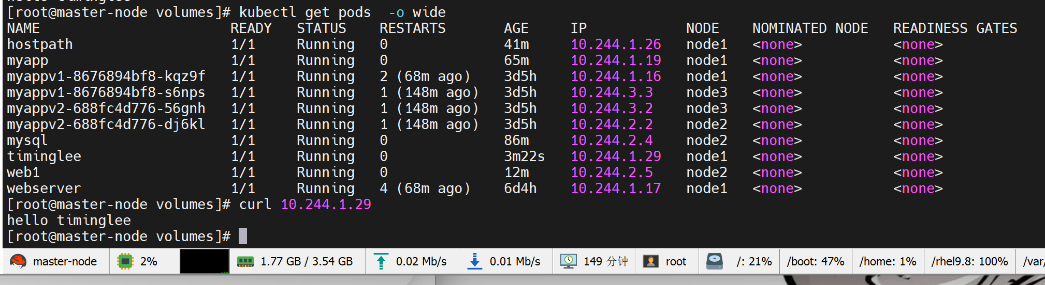
Task: Click the /home: 1% disk usage entry
Action: 888,261
